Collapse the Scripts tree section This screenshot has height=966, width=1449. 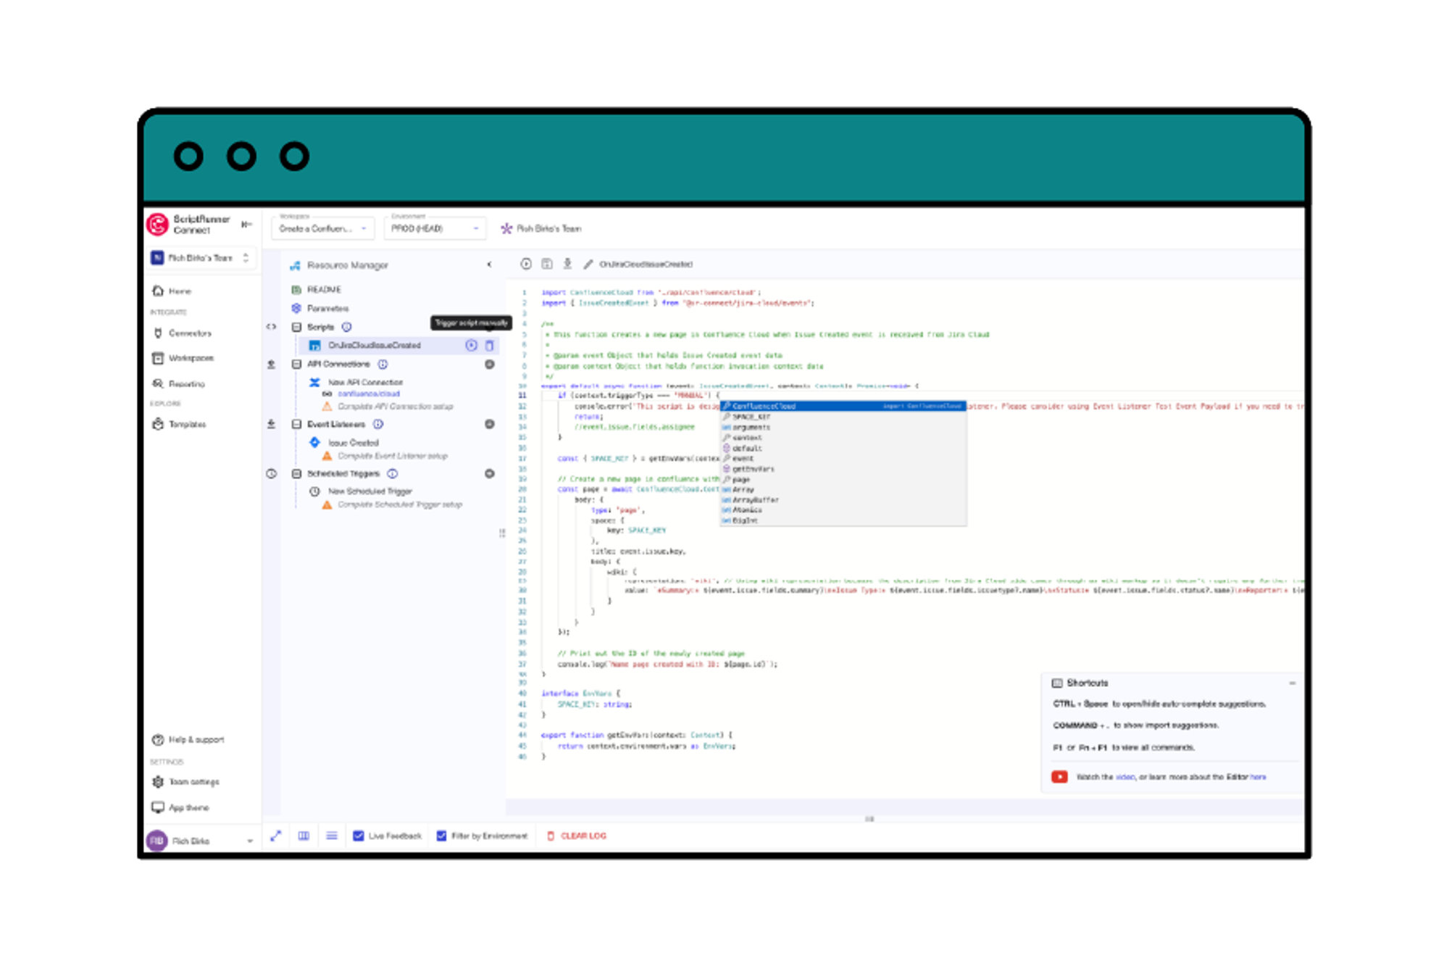pos(296,328)
